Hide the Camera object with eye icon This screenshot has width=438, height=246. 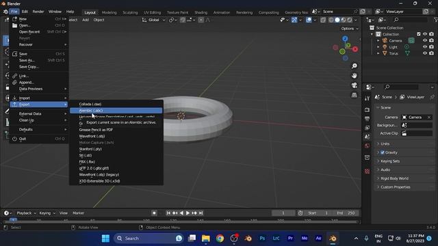[425, 40]
